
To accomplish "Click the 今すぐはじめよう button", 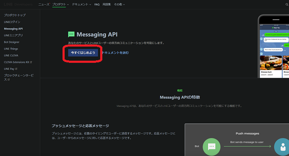I will click(83, 53).
